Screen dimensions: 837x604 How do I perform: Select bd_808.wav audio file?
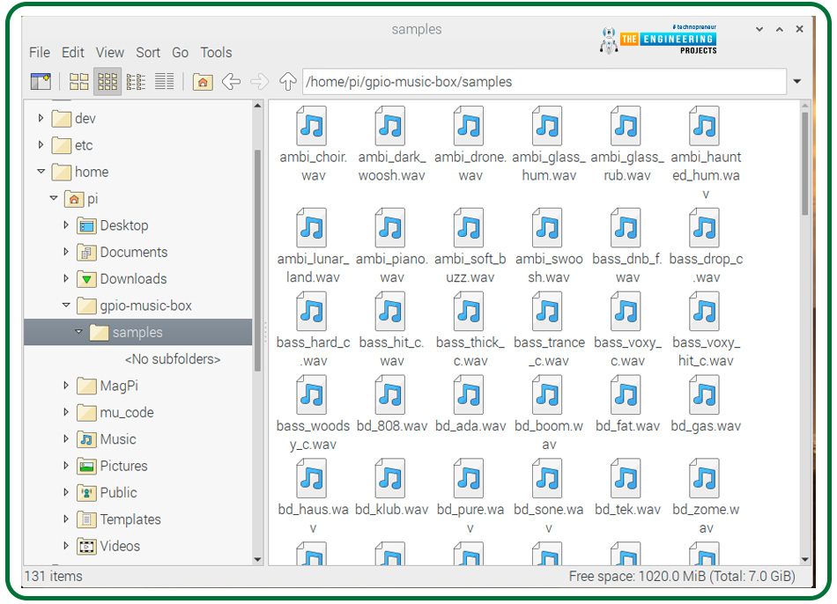391,404
